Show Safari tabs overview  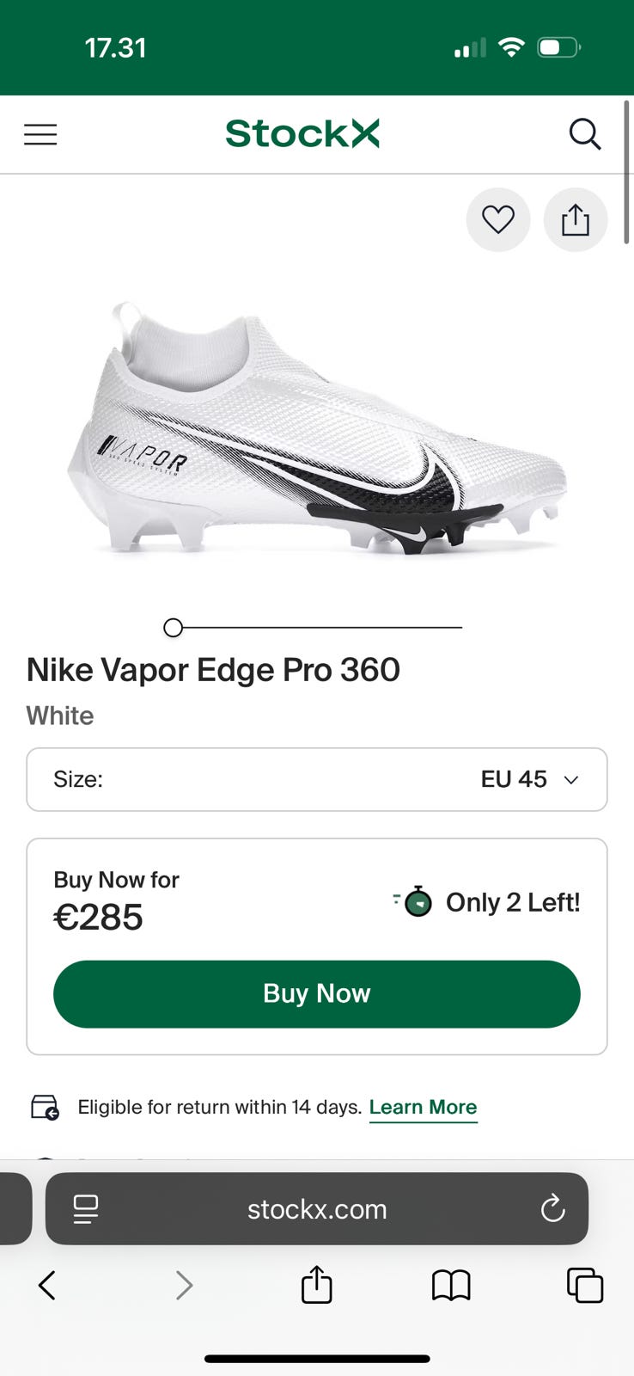pos(585,1286)
